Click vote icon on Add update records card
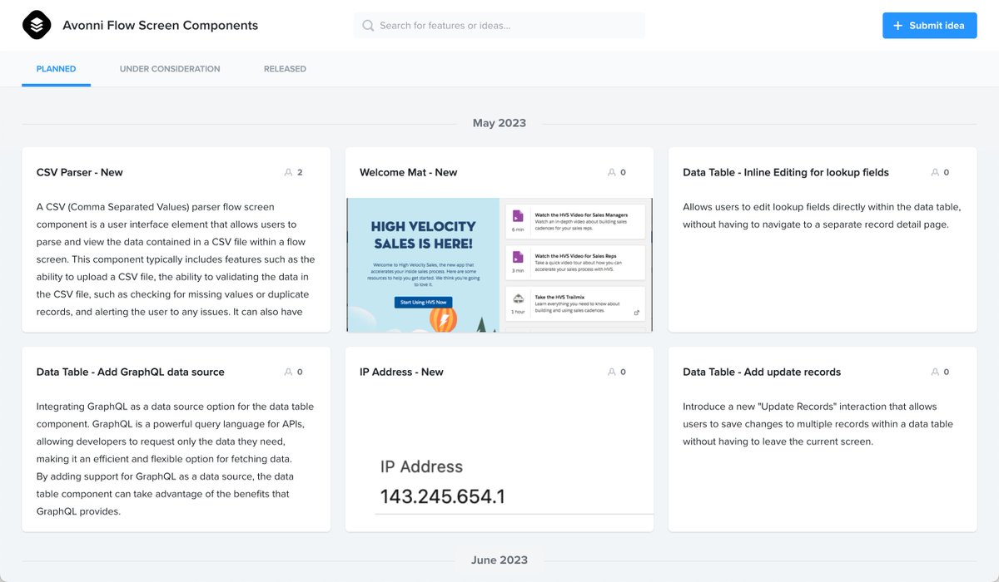This screenshot has width=999, height=582. point(934,372)
